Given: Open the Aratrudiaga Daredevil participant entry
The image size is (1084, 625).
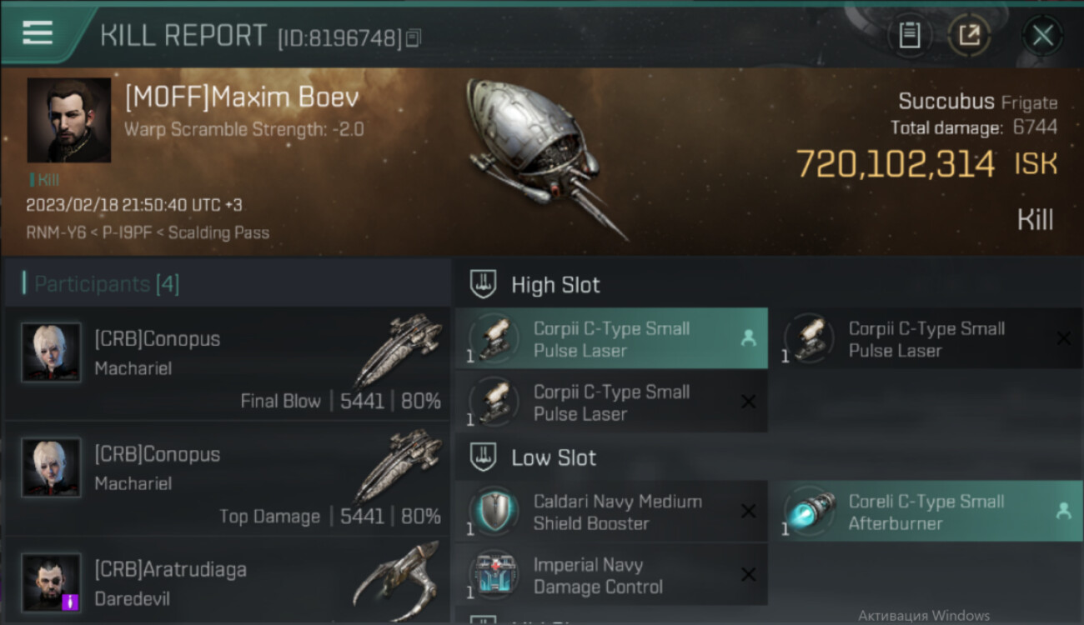Looking at the screenshot, I should pyautogui.click(x=227, y=581).
